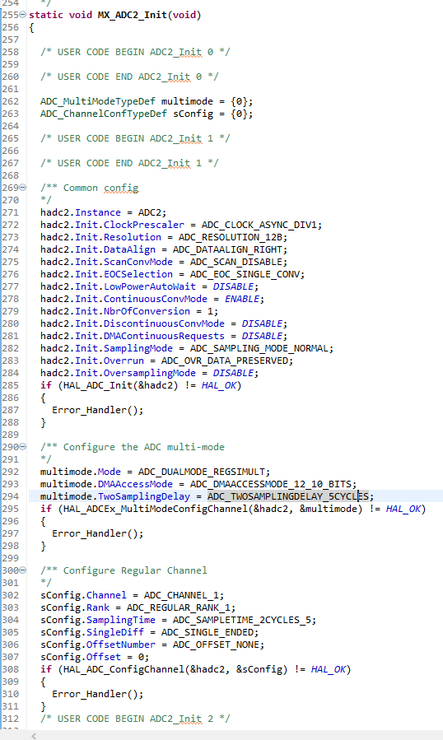Image resolution: width=443 pixels, height=740 pixels.
Task: Click HAL_ADC_ConfigChannel function call
Action: click(124, 670)
